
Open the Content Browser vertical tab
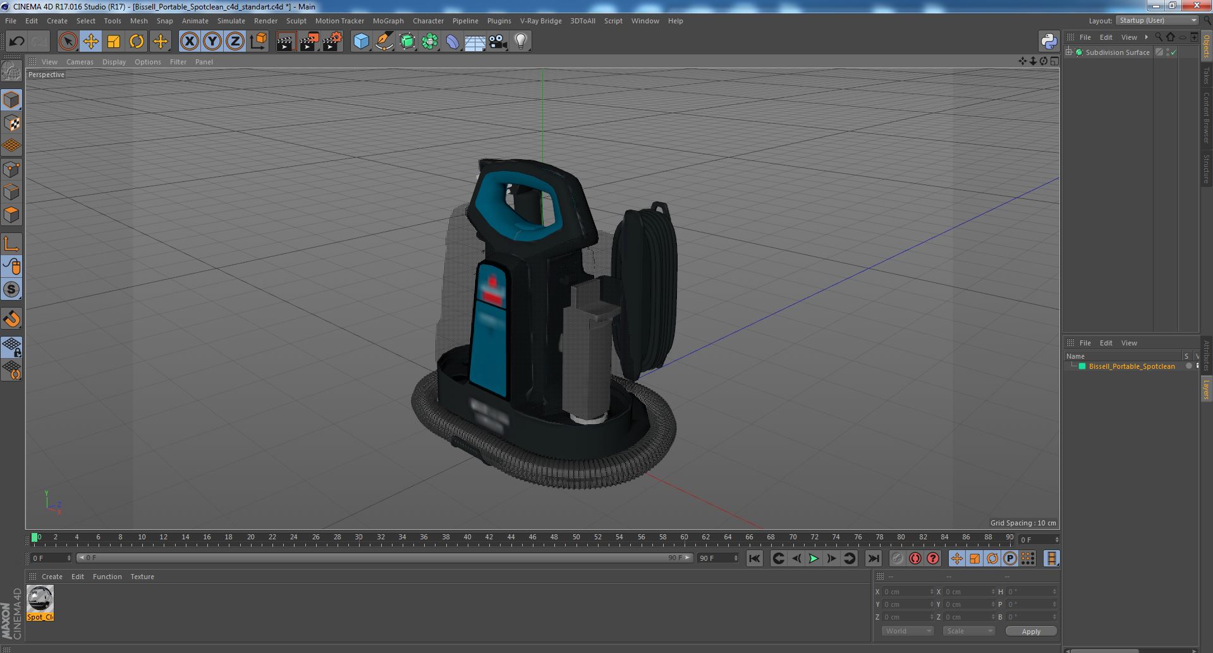[x=1206, y=117]
